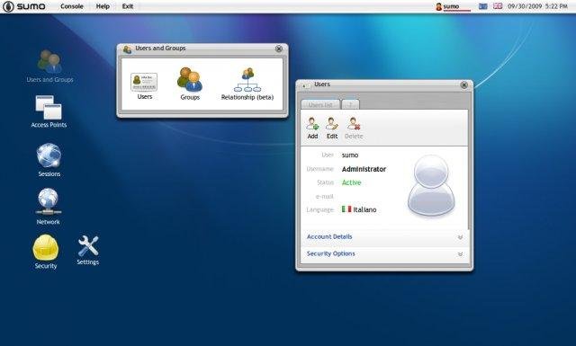Open the Sessions globe icon
The height and width of the screenshot is (346, 576).
pos(49,160)
